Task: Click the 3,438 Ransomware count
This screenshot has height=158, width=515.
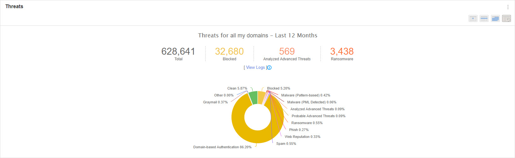Action: click(342, 51)
